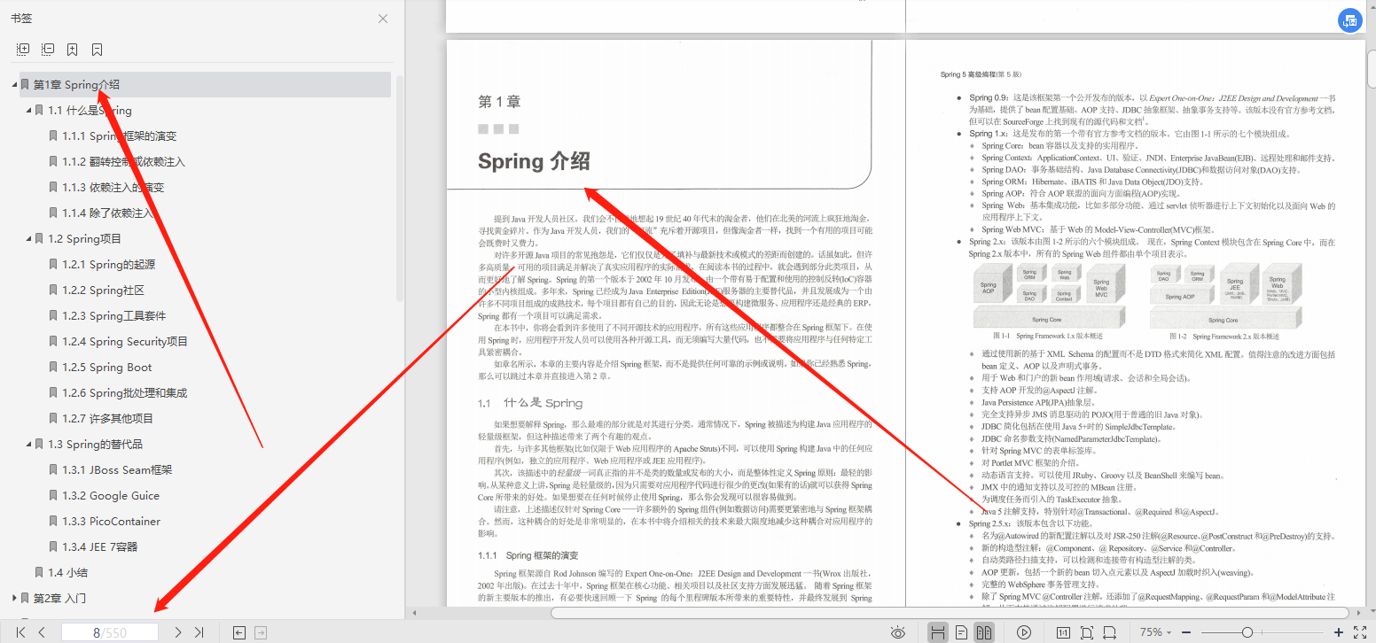Open 1.3.4 JEE 7容器 bookmark

tap(99, 547)
